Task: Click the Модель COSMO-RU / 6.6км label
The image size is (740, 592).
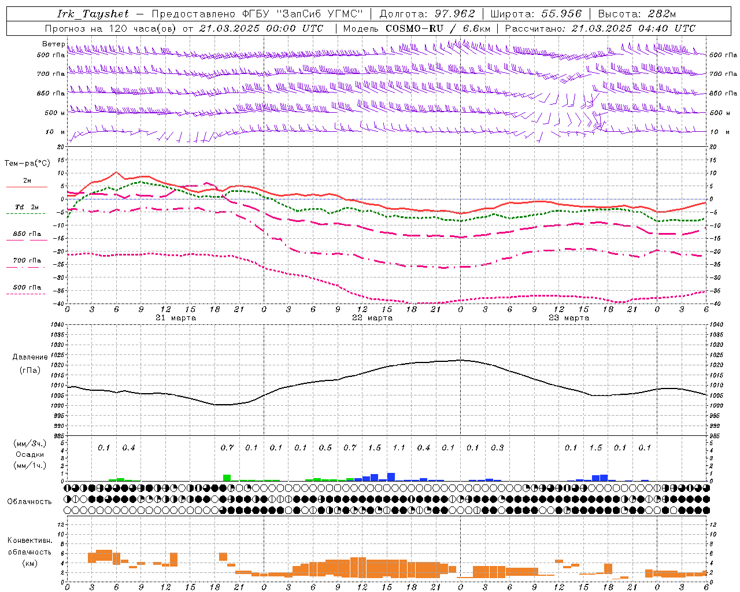Action: pos(417,28)
